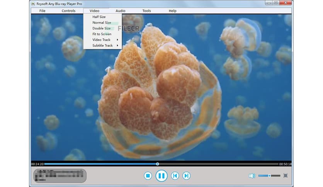Expand Subtitle Track submenu
This screenshot has height=187, width=323.
tap(103, 46)
